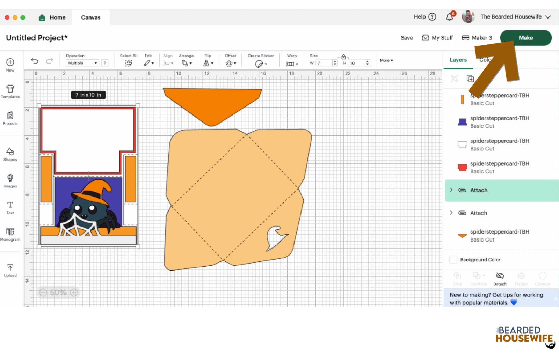
Task: Open the Monogram tool
Action: click(x=10, y=234)
